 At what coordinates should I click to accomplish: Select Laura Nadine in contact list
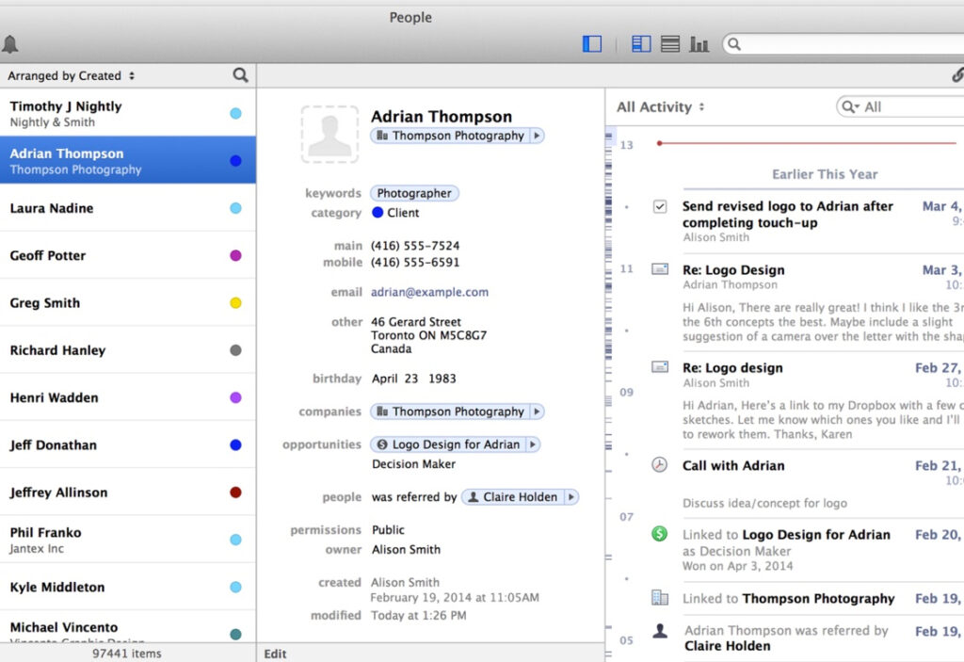(52, 208)
